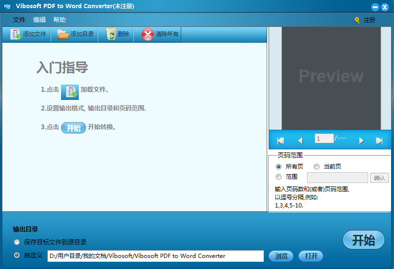Viewport: 394px width, 269px height.
Task: Click the 浏览 browse button
Action: click(281, 256)
